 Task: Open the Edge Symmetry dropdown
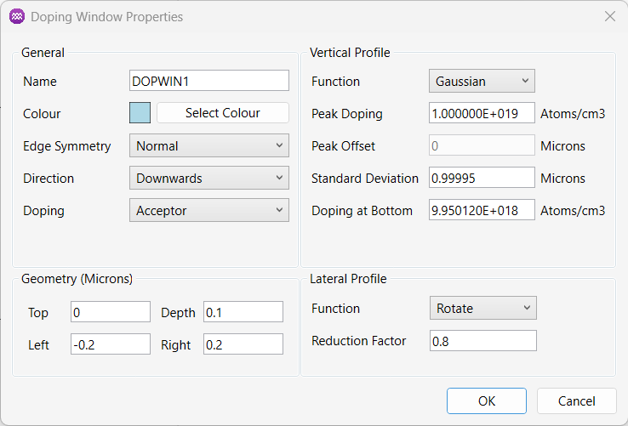pos(209,145)
